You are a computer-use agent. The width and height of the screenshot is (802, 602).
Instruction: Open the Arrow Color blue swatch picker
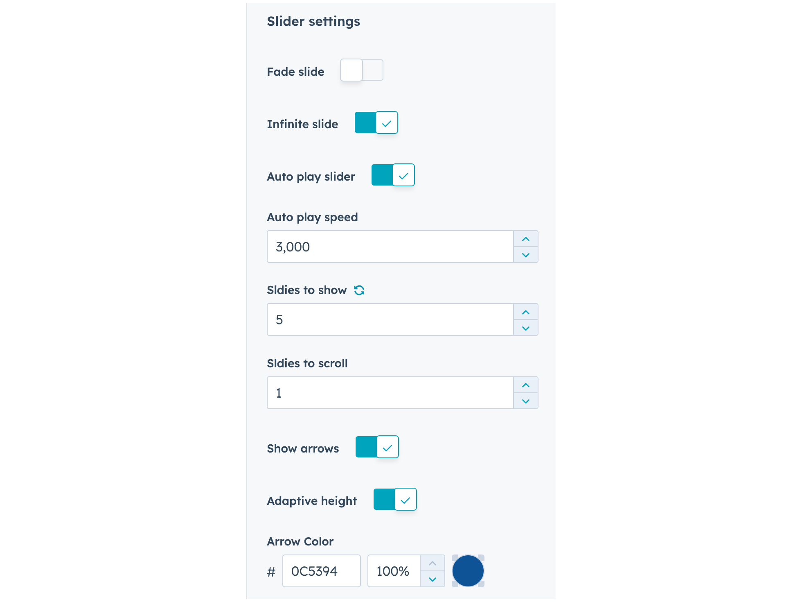468,571
